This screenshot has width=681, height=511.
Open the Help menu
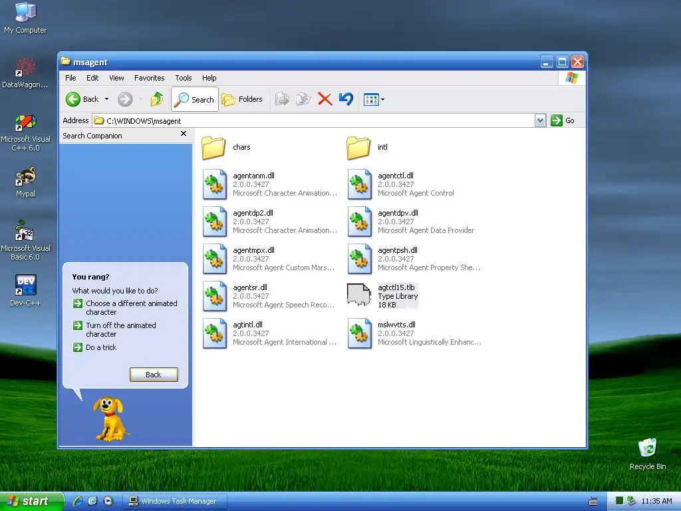point(209,79)
